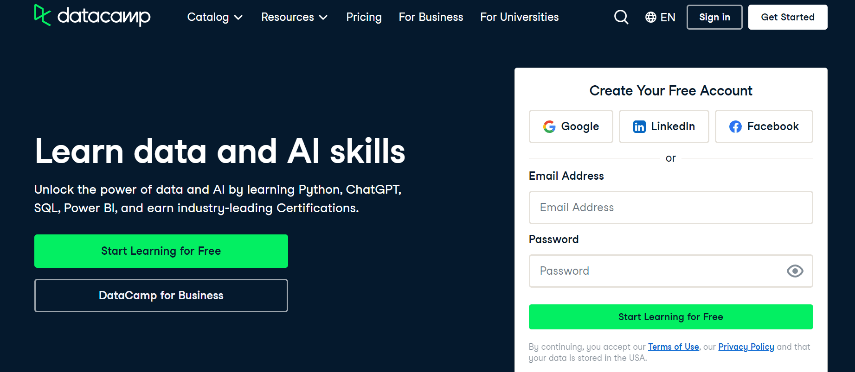
Task: Click the LinkedIn logo icon
Action: click(x=639, y=126)
